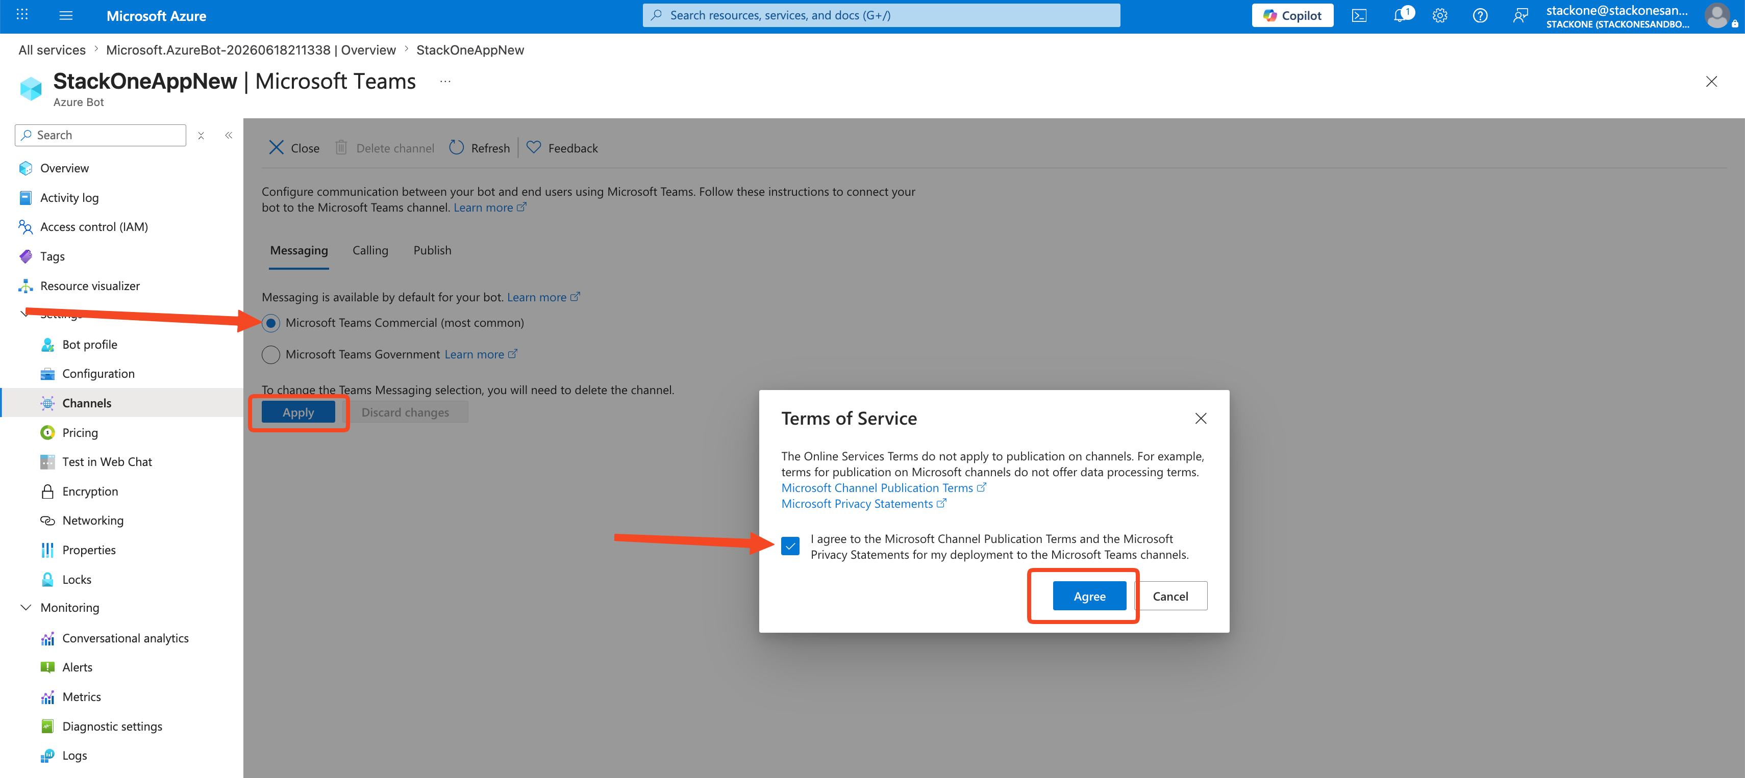Image resolution: width=1745 pixels, height=778 pixels.
Task: Toggle the I agree terms checkbox
Action: click(x=790, y=546)
